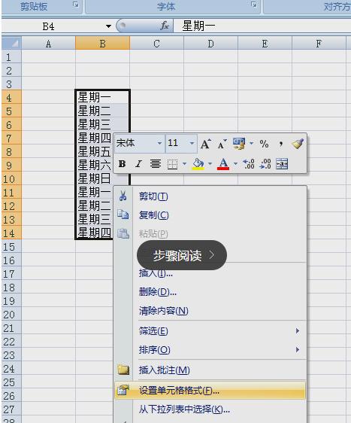This screenshot has height=423, width=351.
Task: Click the fx insert function button
Action: coord(165,26)
